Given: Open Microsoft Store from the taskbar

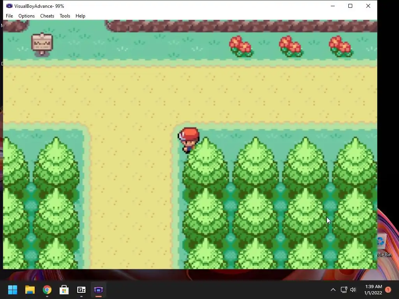Looking at the screenshot, I should point(64,290).
